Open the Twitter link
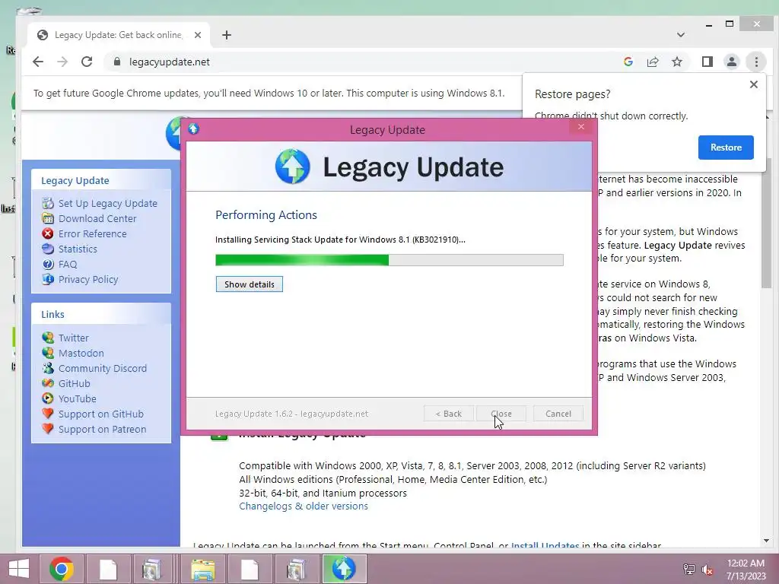 coord(74,338)
